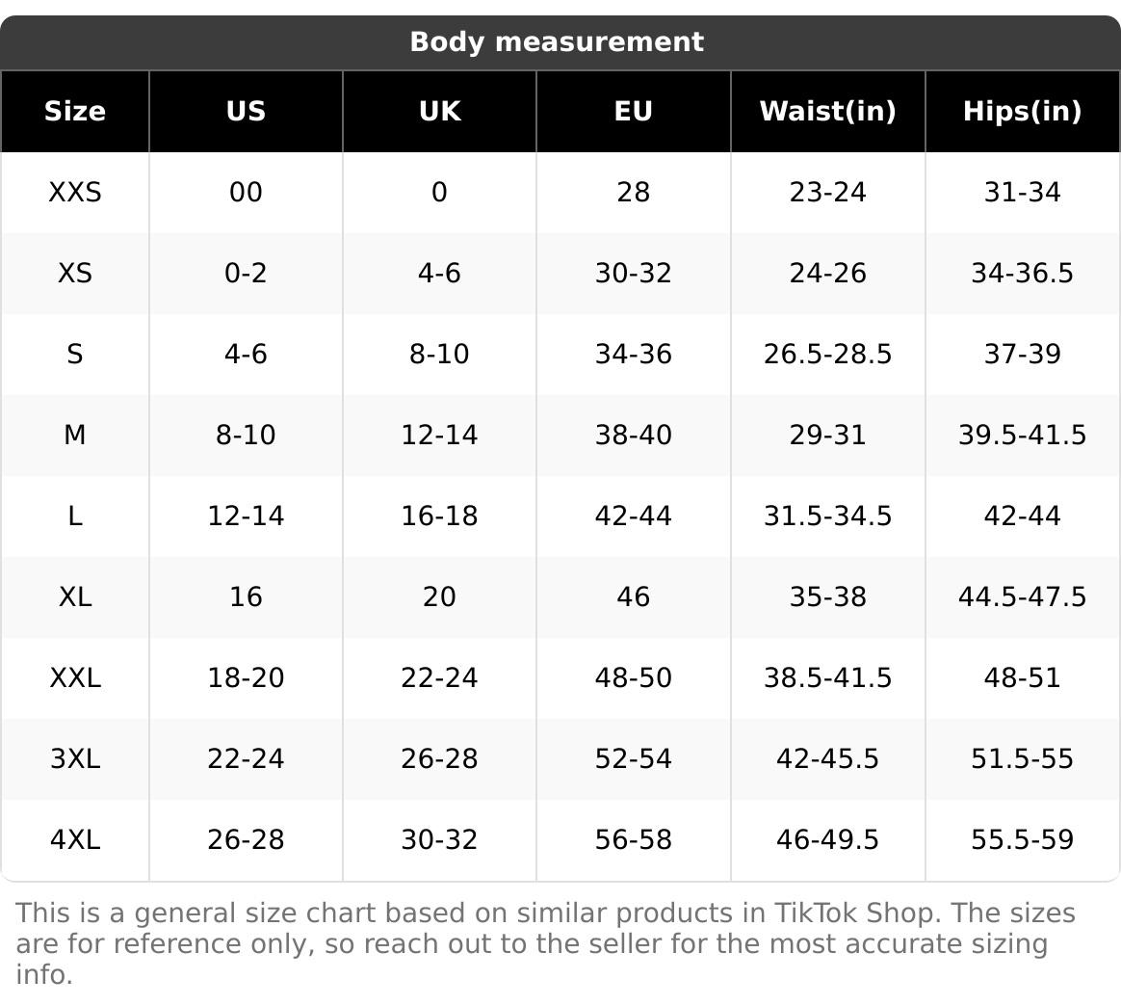
Task: Click waist value 26.5-28.5 for size S
Action: coord(827,355)
